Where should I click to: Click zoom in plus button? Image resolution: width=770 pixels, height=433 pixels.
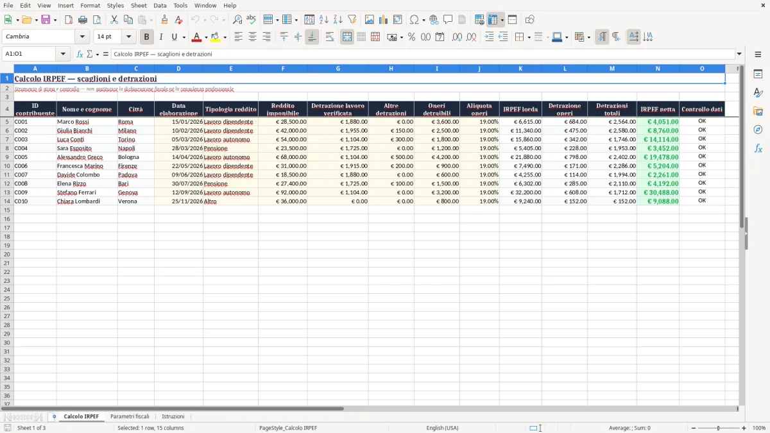coord(744,428)
